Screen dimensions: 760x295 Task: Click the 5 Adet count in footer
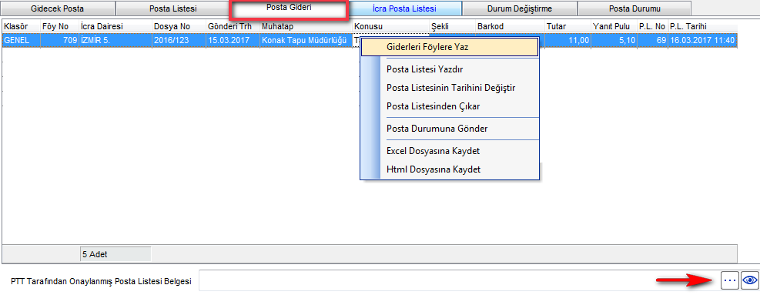click(116, 254)
